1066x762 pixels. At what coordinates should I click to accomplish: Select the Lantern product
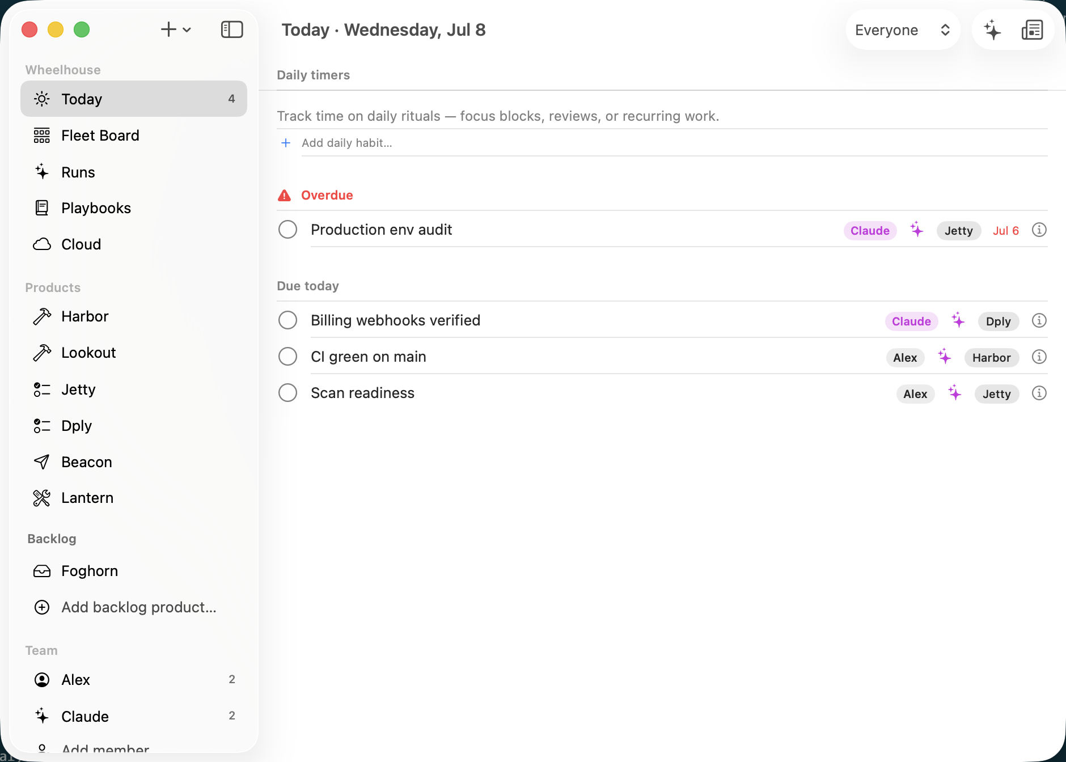pyautogui.click(x=134, y=498)
